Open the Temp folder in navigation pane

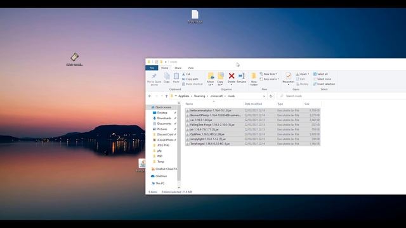coord(160,161)
